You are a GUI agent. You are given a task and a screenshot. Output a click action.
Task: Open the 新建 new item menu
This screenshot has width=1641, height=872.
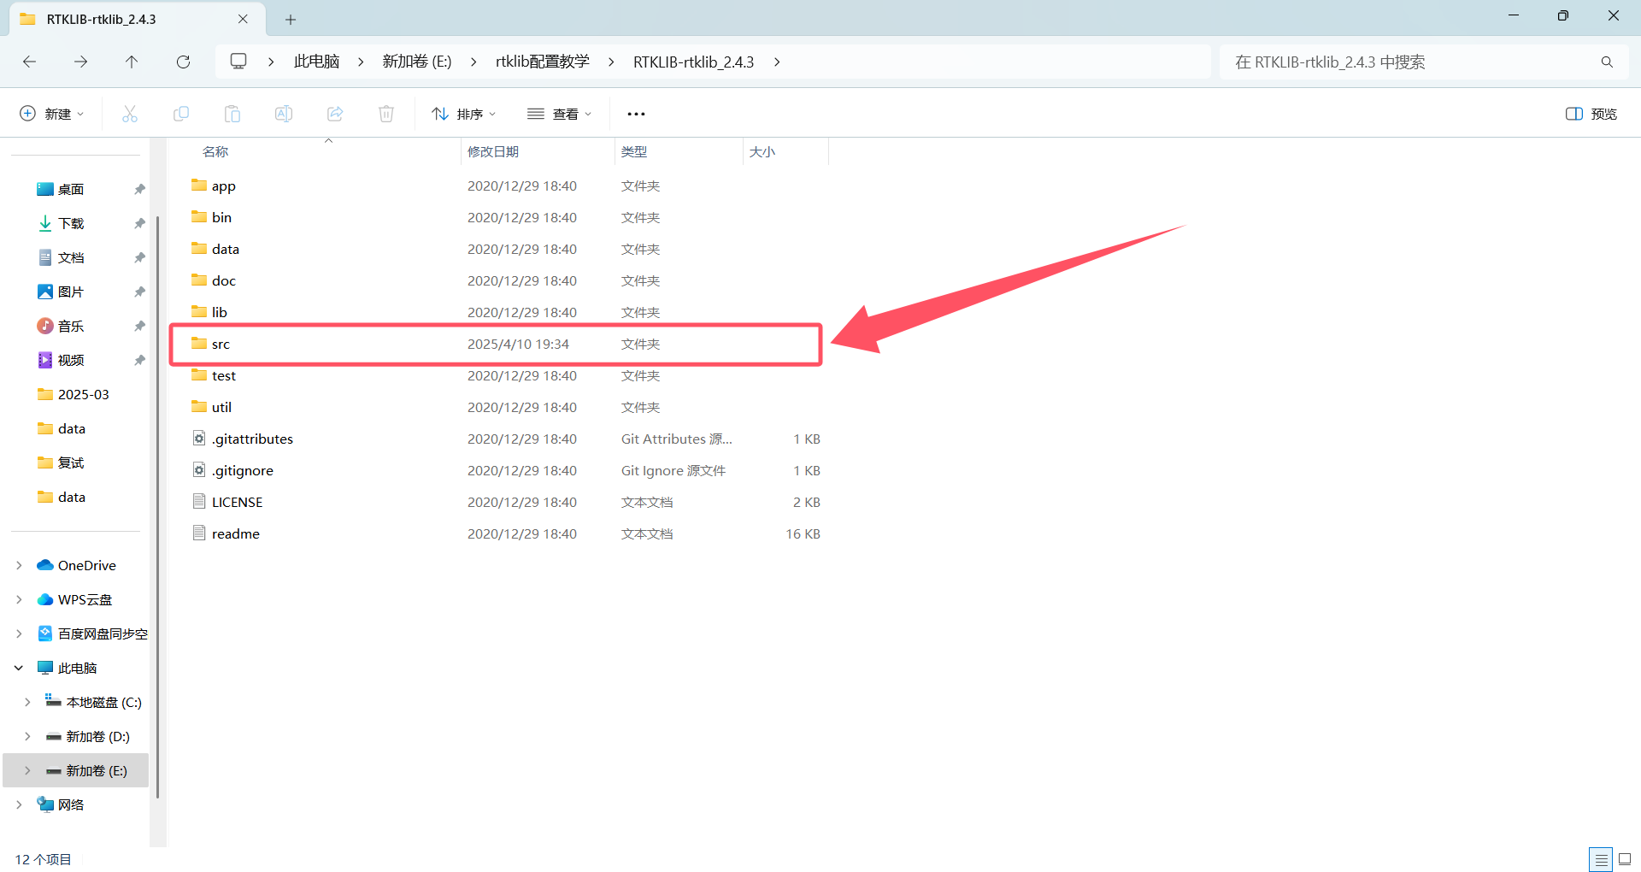(51, 113)
